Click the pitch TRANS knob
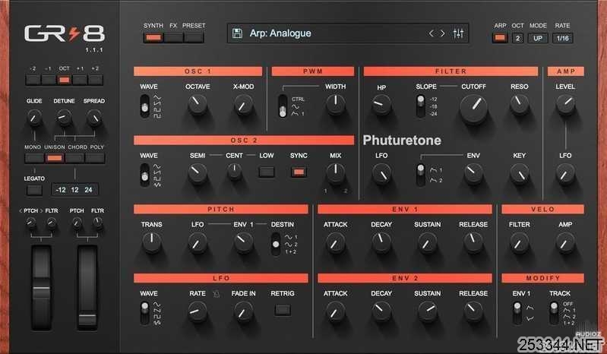The height and width of the screenshot is (354, 607). point(152,242)
